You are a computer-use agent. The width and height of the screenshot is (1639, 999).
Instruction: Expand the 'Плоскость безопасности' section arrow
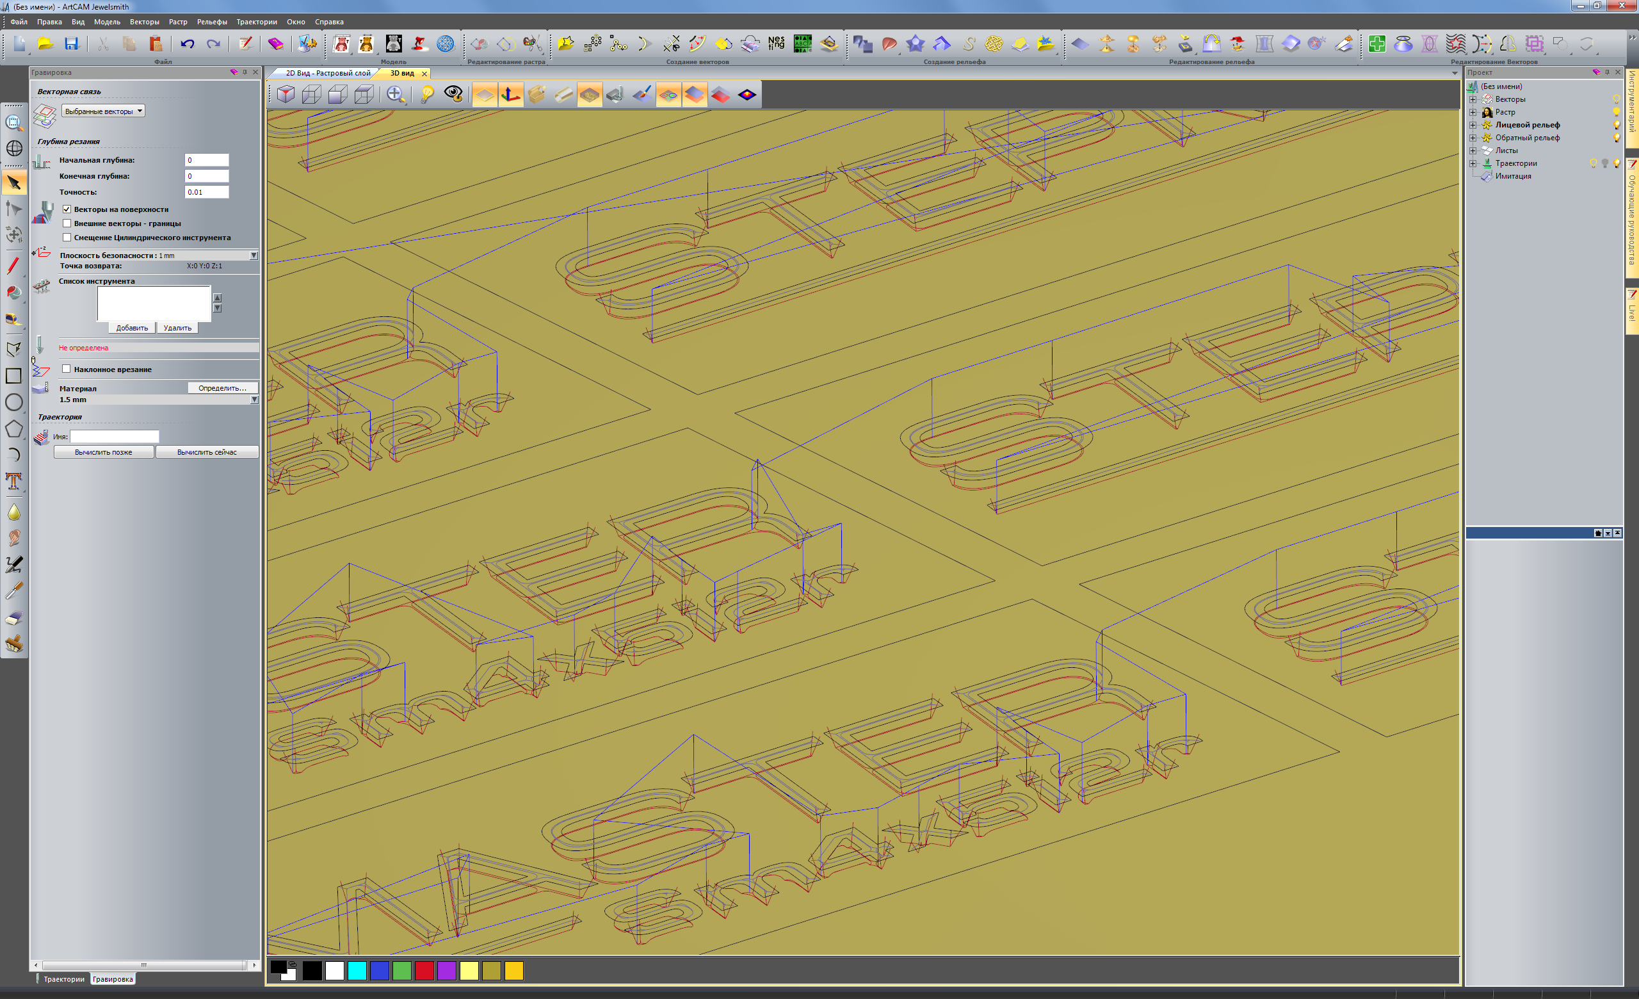[x=254, y=256]
